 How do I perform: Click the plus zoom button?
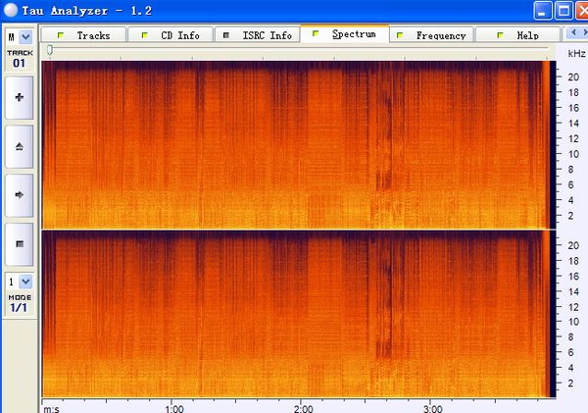coord(20,98)
